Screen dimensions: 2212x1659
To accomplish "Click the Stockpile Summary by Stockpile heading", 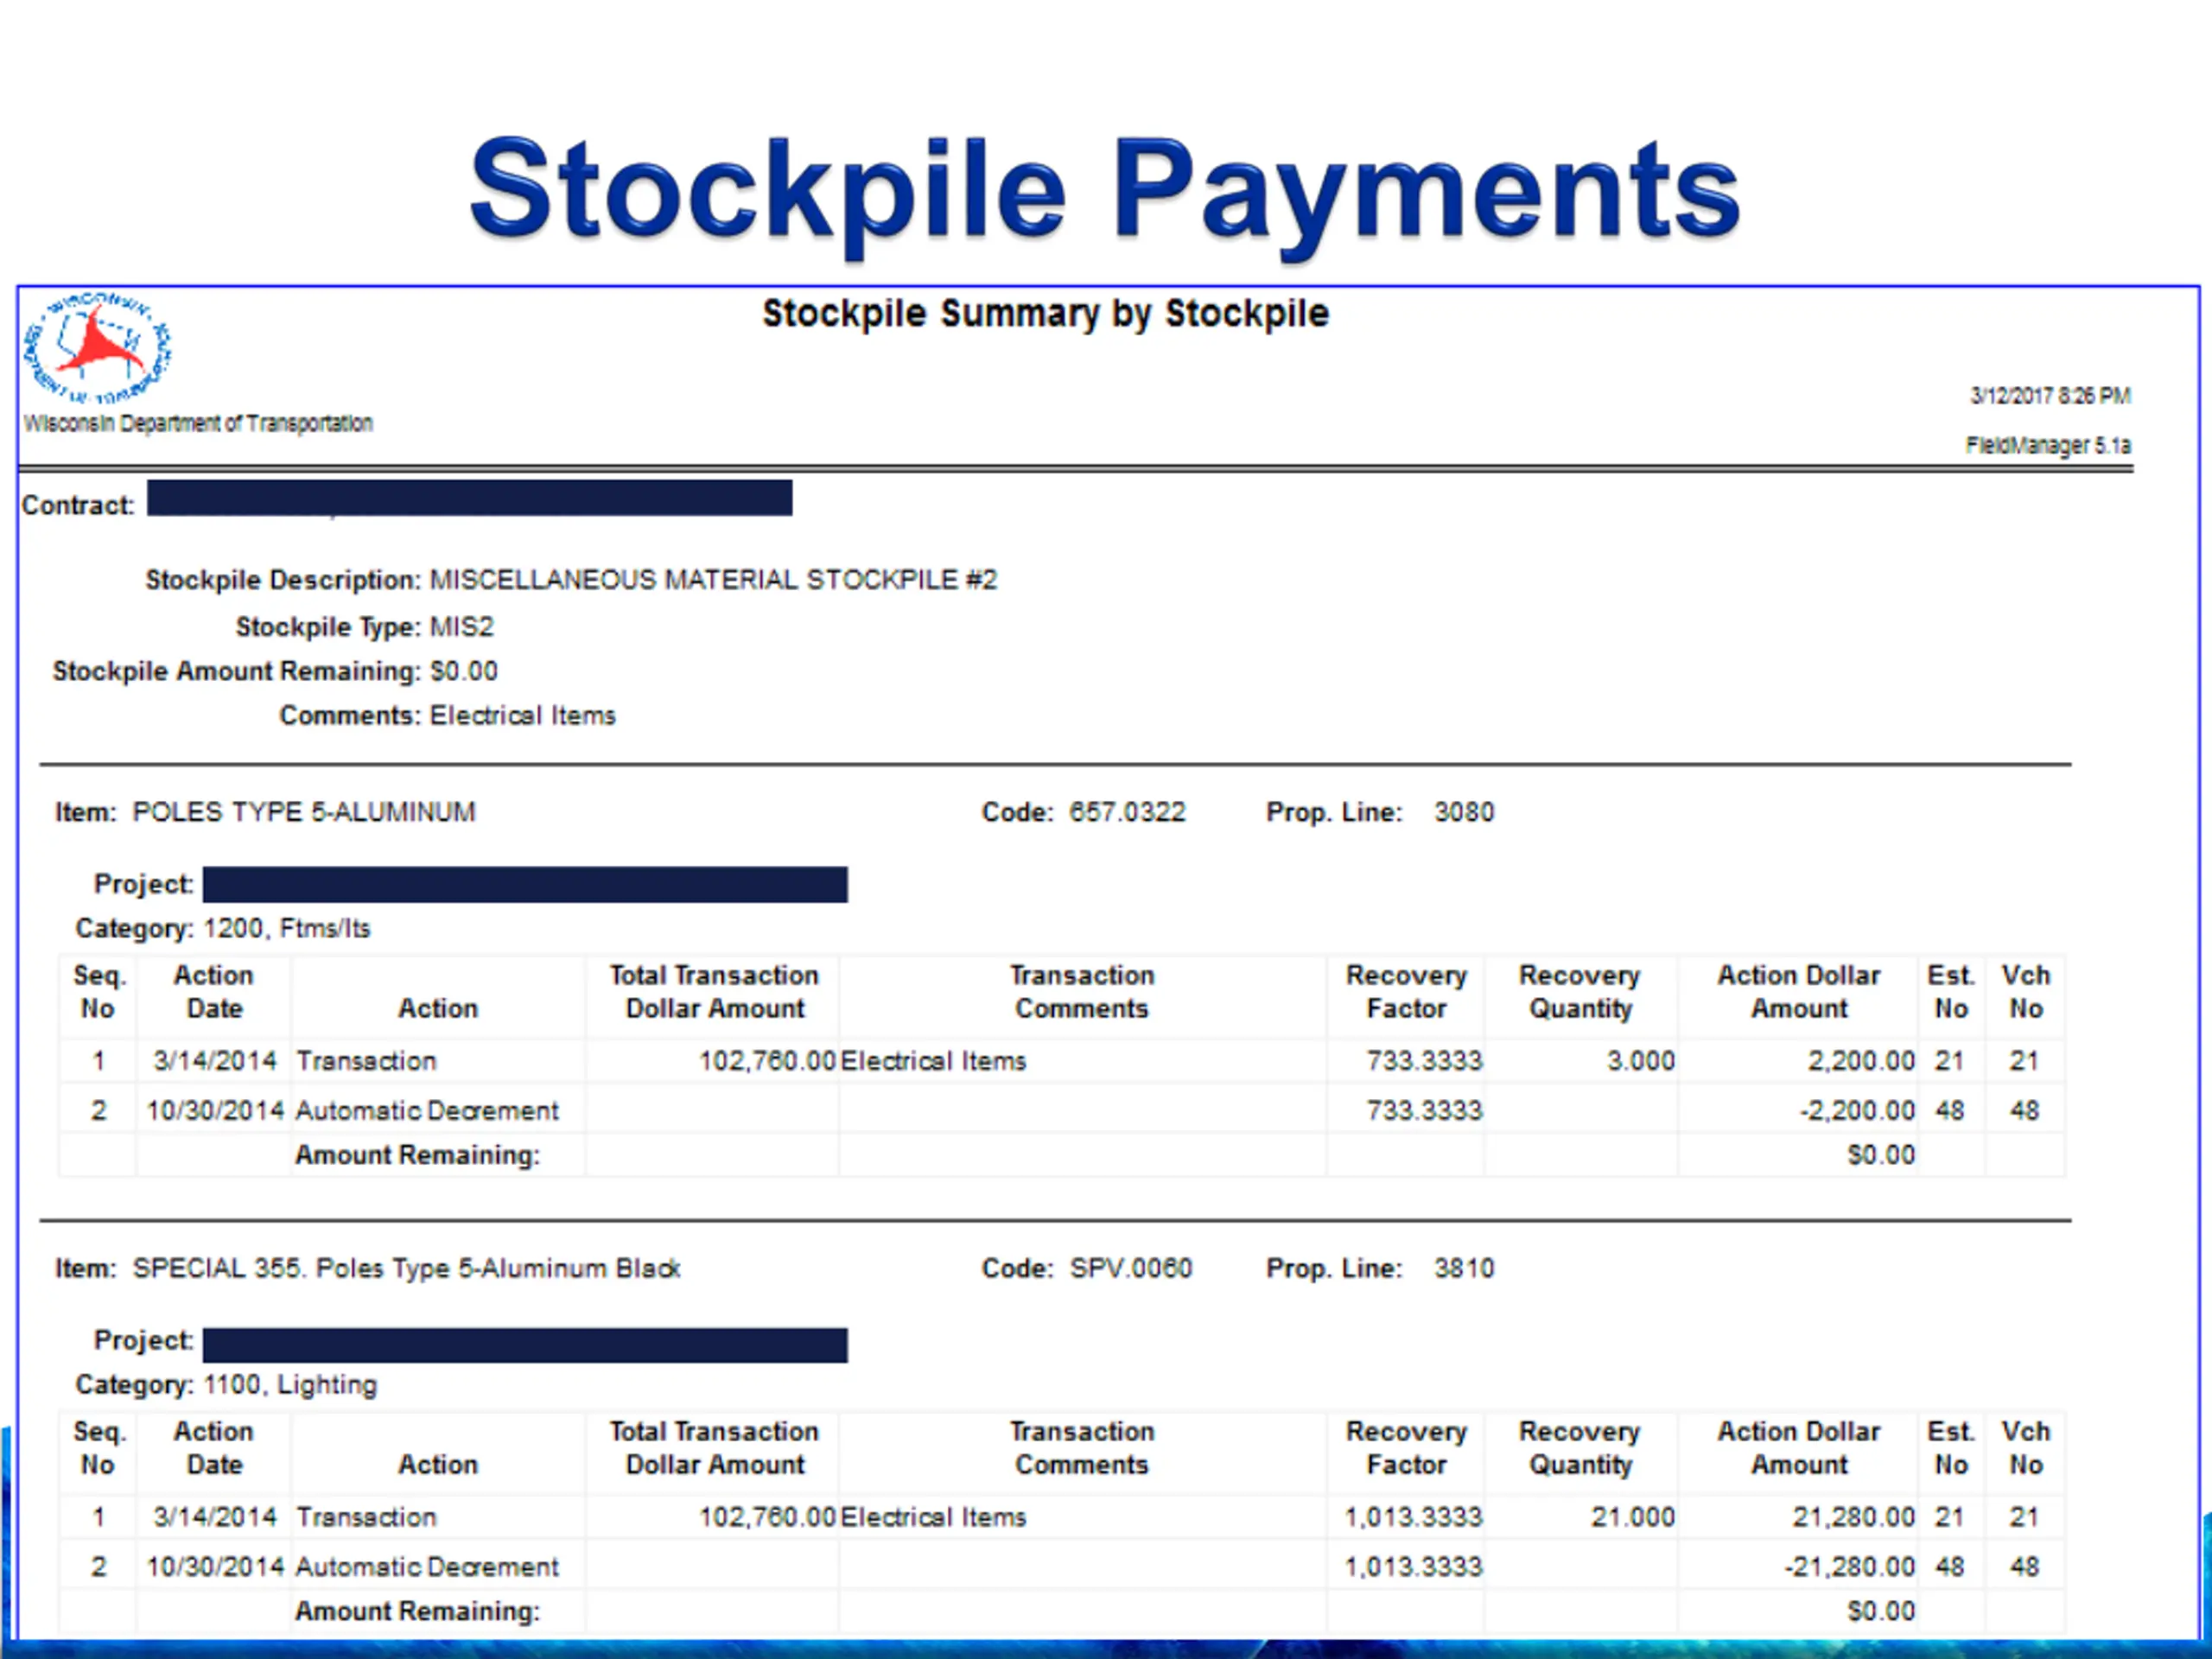I will [x=1046, y=314].
